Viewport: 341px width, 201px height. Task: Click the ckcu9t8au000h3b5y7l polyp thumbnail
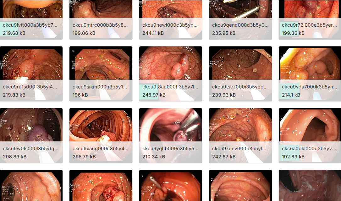171,74
